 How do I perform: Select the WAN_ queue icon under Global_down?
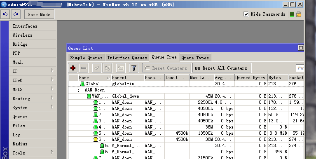89,96
